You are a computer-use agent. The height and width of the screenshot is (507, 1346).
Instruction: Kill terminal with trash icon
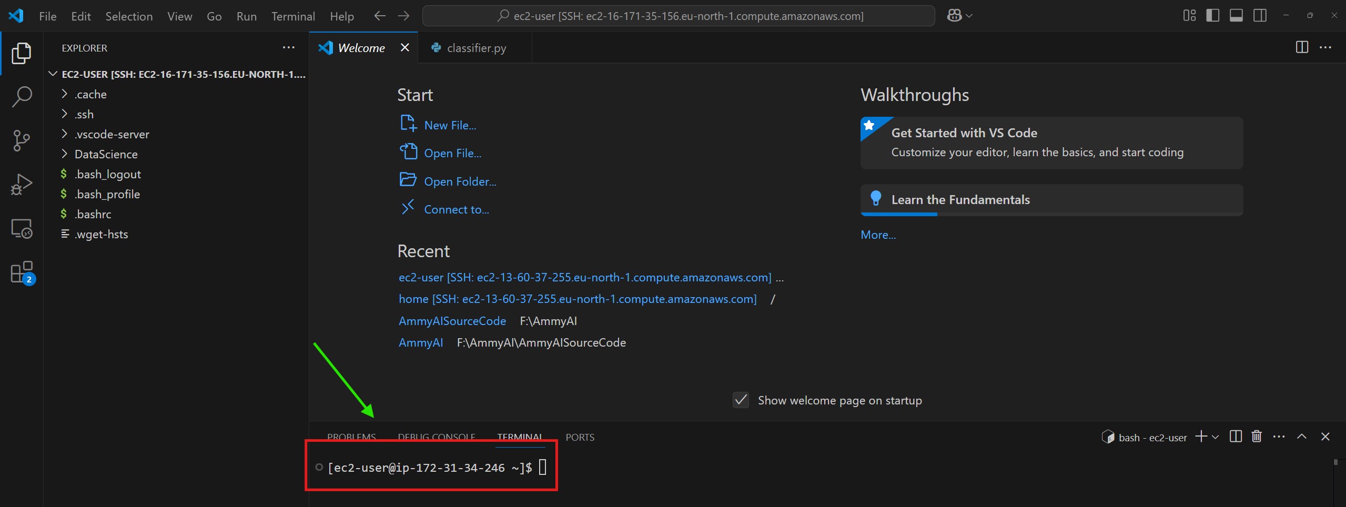tap(1257, 437)
